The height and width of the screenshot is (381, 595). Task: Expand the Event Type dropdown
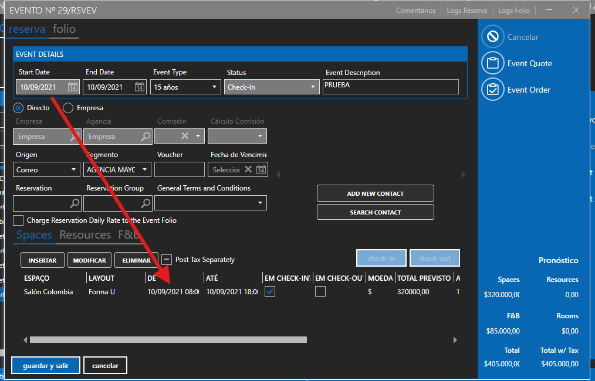(x=215, y=87)
